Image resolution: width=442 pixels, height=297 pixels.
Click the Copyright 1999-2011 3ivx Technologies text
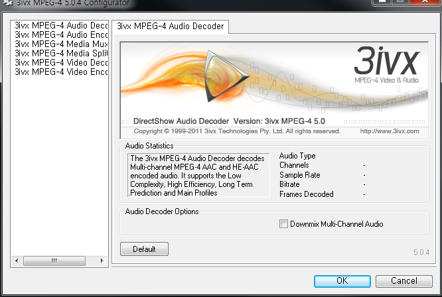(237, 131)
